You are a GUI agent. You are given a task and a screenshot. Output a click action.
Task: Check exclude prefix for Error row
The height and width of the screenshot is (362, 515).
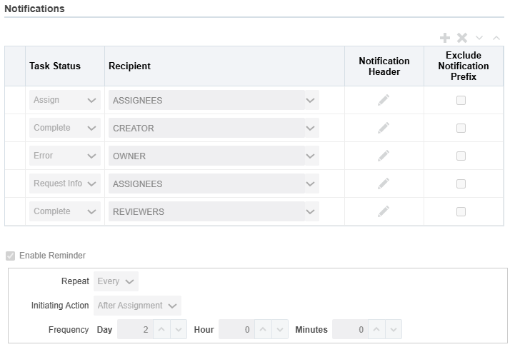(x=461, y=156)
